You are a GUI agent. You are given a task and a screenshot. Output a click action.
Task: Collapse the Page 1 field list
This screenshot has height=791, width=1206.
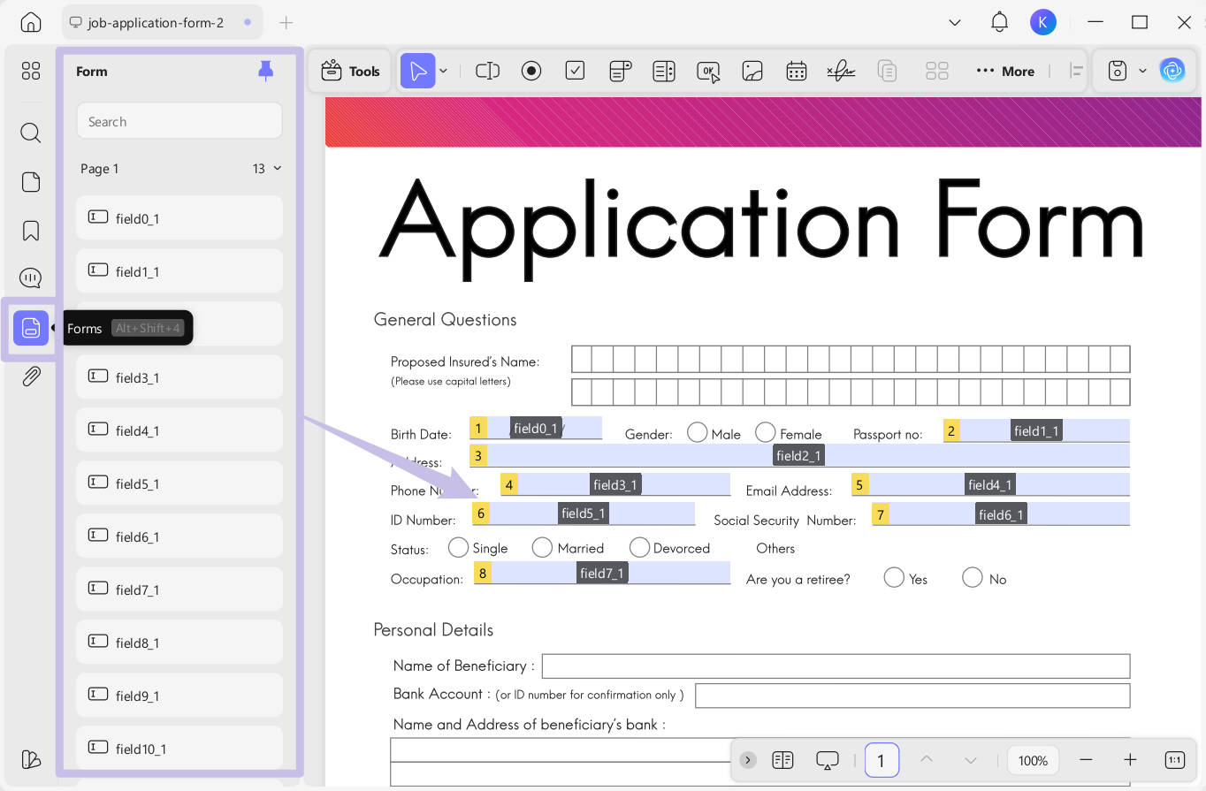coord(275,168)
